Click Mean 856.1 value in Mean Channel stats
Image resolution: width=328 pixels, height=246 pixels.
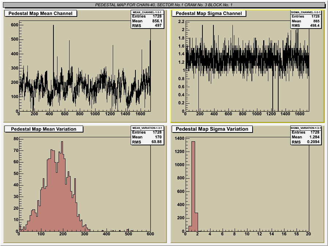pos(157,21)
